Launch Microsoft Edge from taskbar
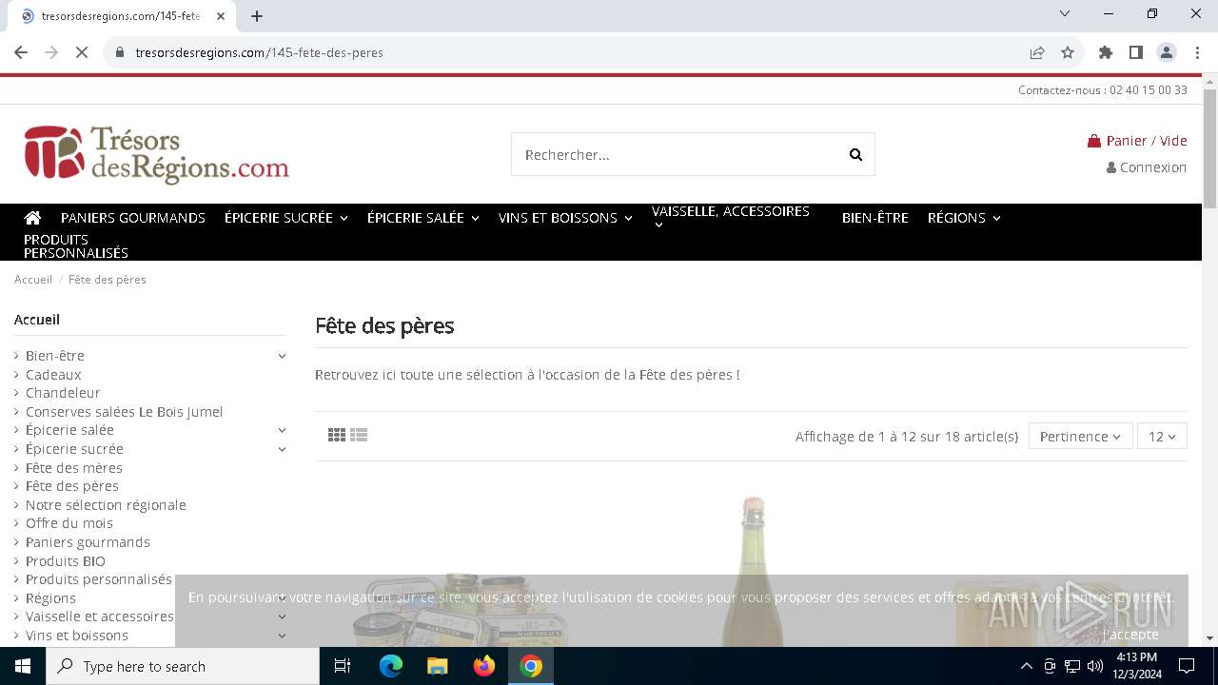This screenshot has width=1218, height=685. 391,666
